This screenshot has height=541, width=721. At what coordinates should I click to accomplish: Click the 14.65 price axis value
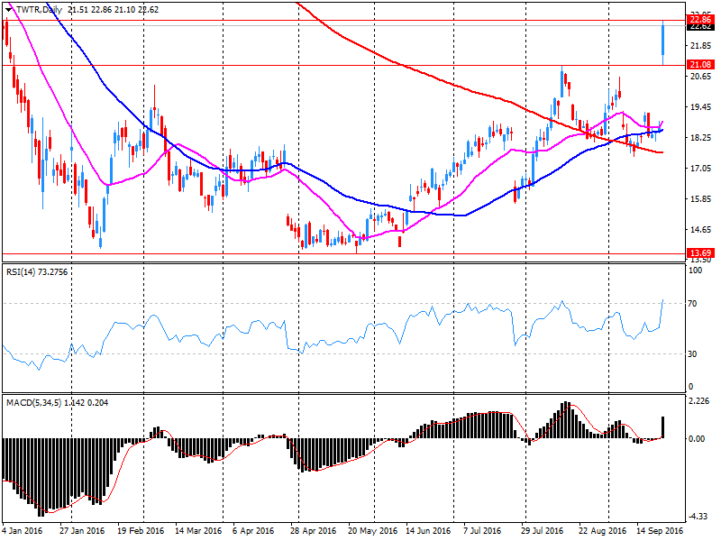click(x=701, y=230)
